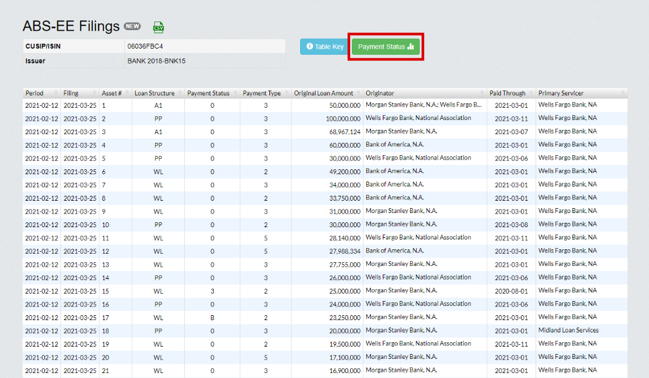Click the green Payment Status chart button
This screenshot has height=378, width=649.
(385, 47)
